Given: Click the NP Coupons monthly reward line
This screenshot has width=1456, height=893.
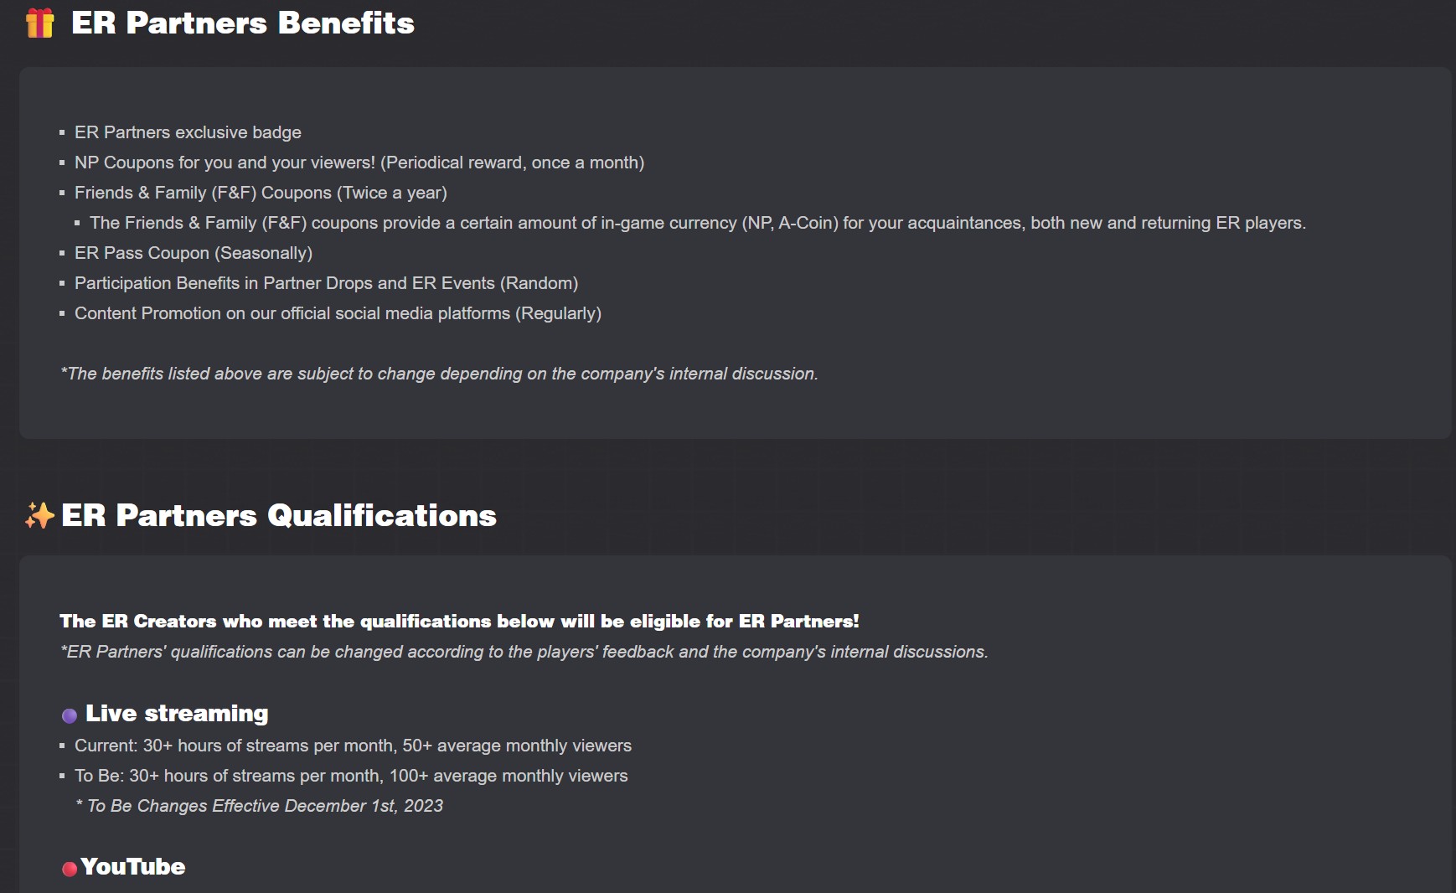Looking at the screenshot, I should (x=359, y=163).
